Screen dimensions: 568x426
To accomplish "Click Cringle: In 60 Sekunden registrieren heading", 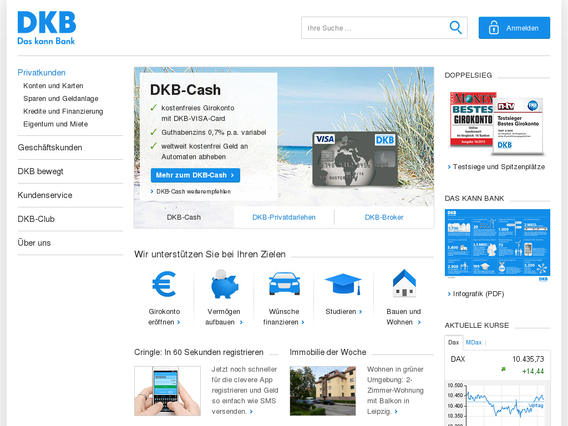I will click(x=199, y=352).
